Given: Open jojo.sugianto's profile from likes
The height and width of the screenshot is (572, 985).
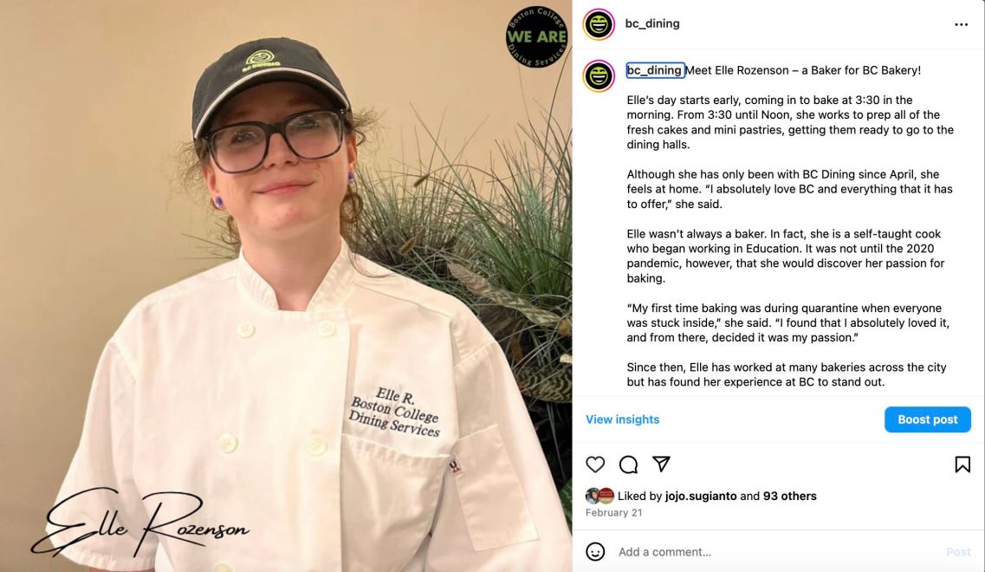Looking at the screenshot, I should coord(701,496).
